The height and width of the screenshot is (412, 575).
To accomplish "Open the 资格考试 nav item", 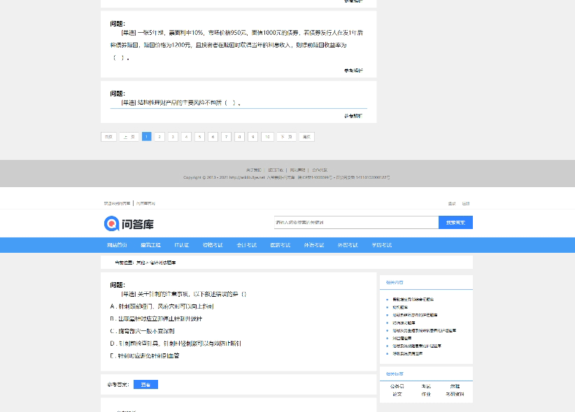I will [213, 245].
